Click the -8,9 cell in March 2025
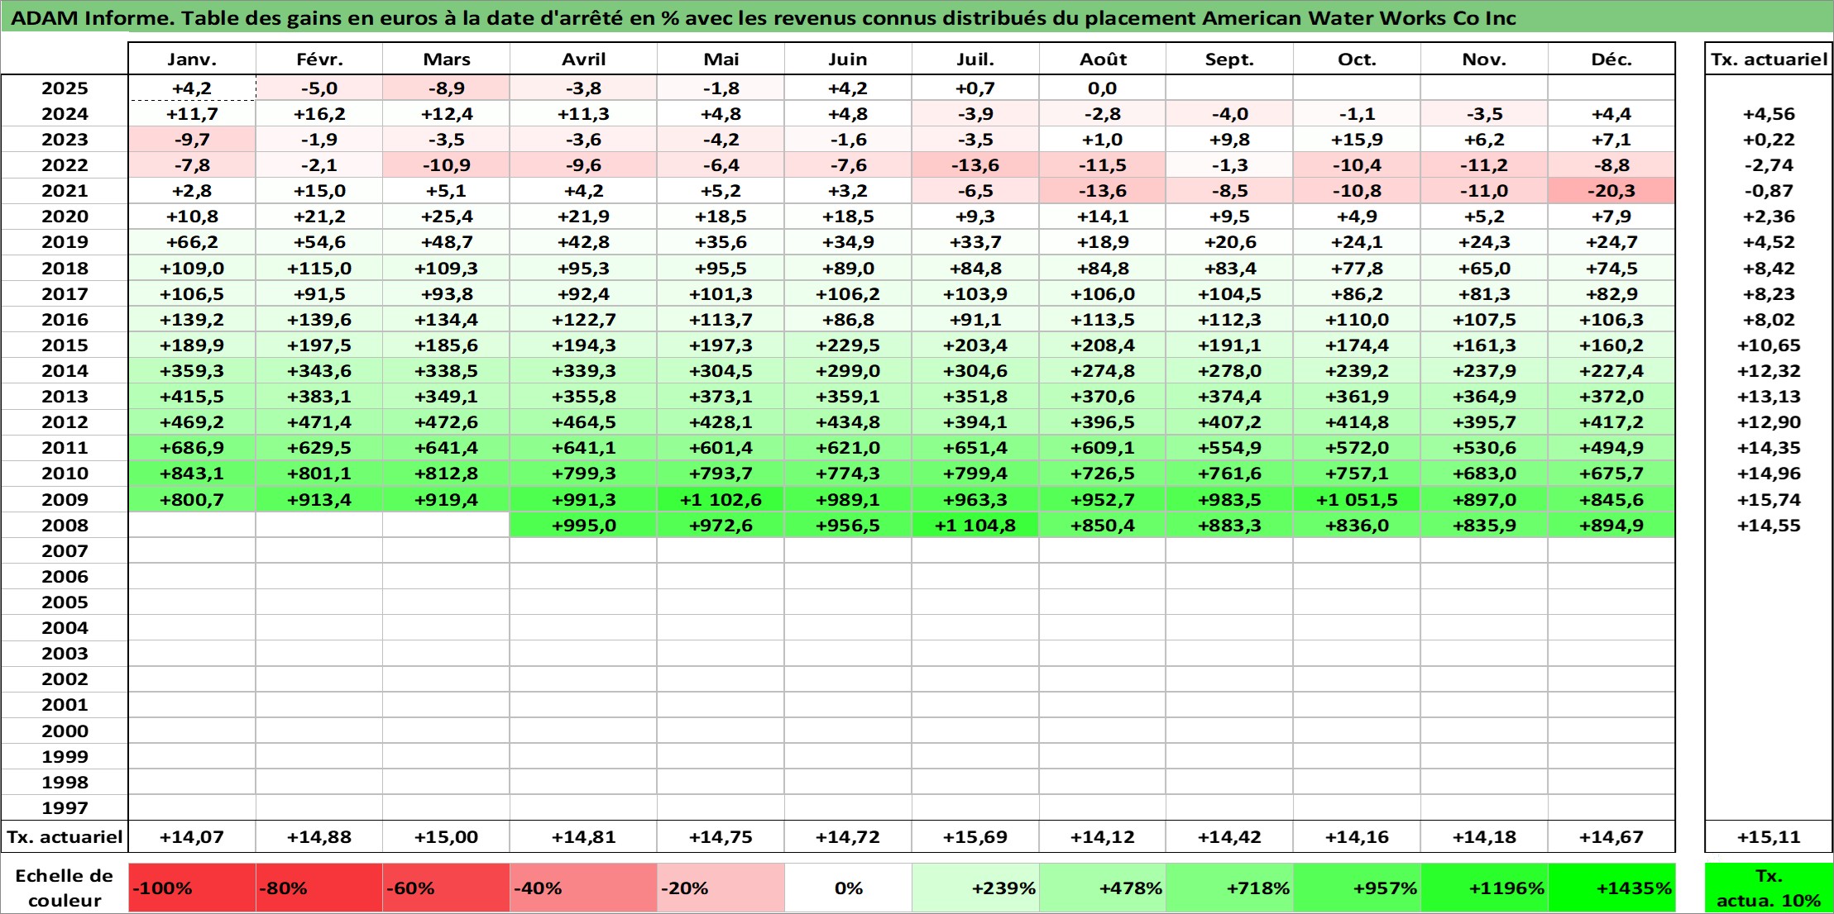The width and height of the screenshot is (1834, 914). [x=447, y=88]
